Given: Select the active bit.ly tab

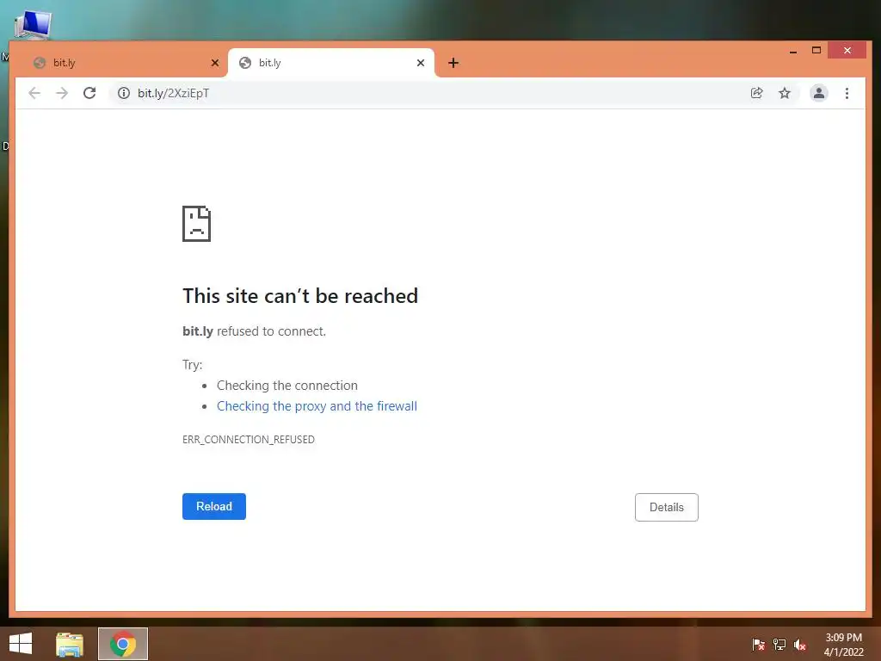Looking at the screenshot, I should tap(330, 63).
